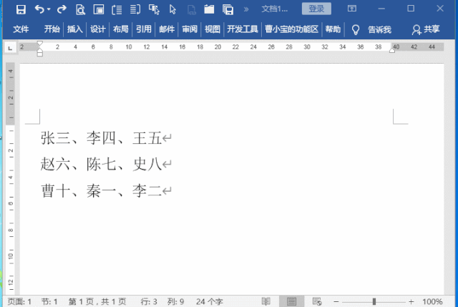Click the 行: 3 status bar entry
Screen dimensions: 458x307
149,301
